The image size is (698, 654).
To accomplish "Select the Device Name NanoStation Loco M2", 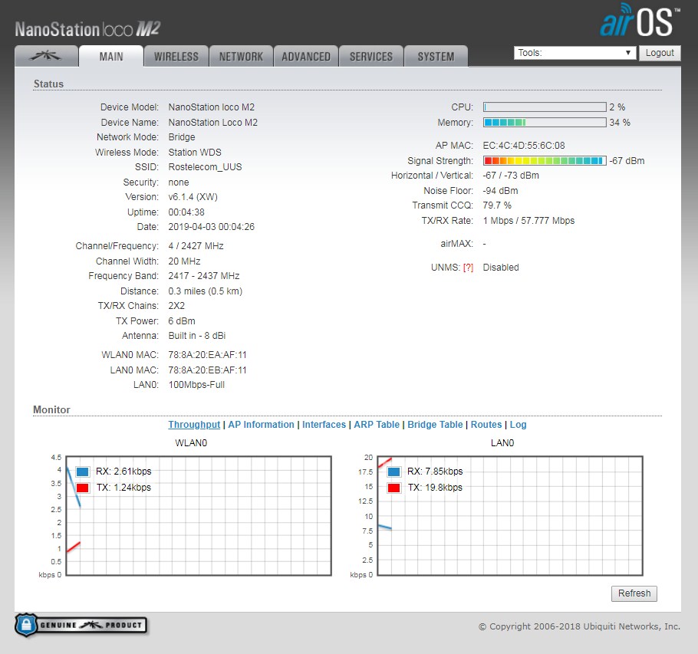I will point(212,123).
